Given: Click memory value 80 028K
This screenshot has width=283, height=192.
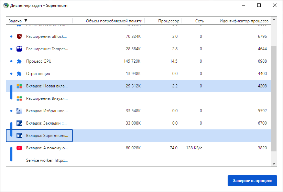Looking at the screenshot, I should (x=133, y=148).
